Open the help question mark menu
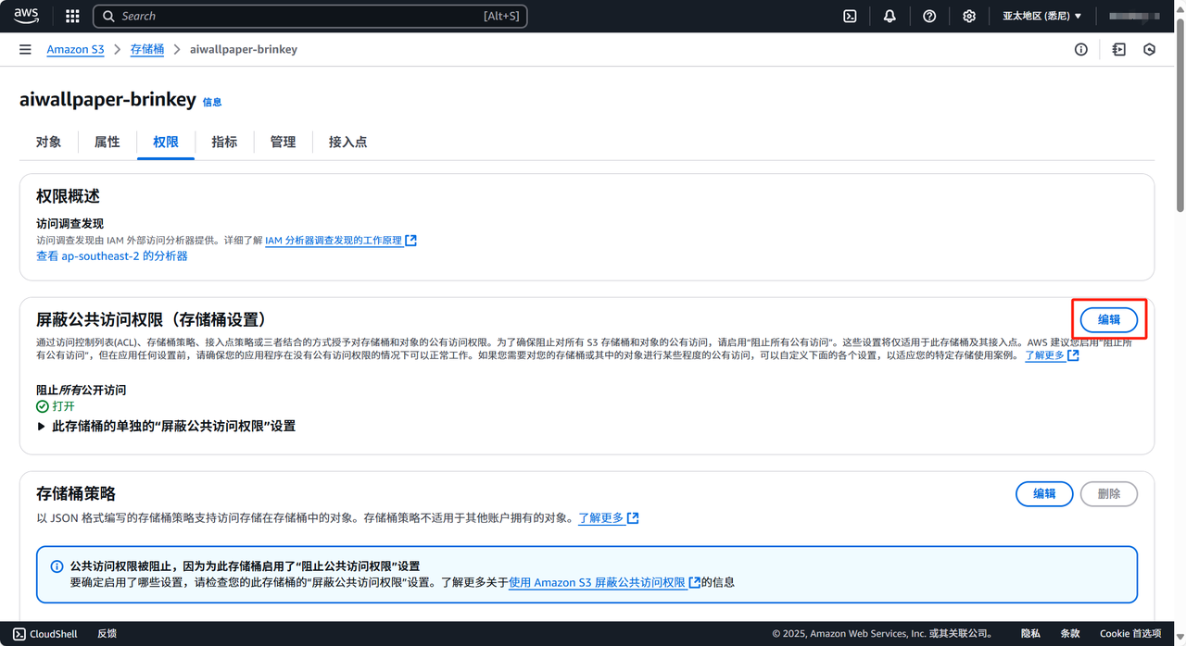Image resolution: width=1186 pixels, height=646 pixels. [929, 16]
